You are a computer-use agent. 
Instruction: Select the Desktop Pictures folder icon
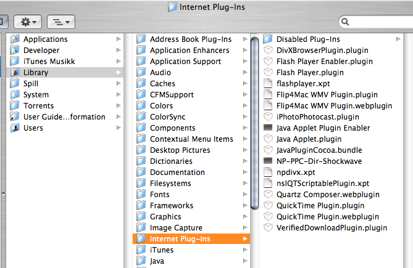coord(141,150)
